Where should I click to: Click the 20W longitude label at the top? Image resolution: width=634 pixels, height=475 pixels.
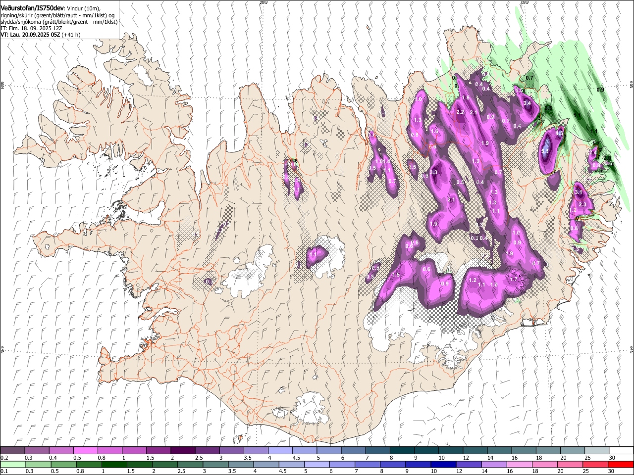click(264, 2)
